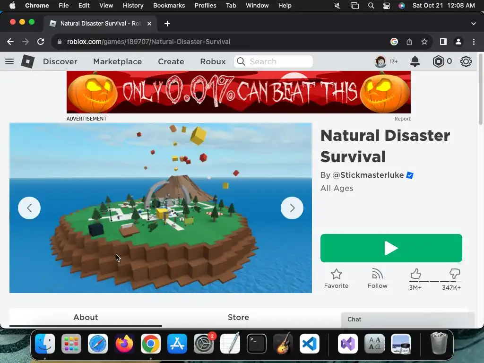This screenshot has height=363, width=484.
Task: Open the Trash in the Dock
Action: coord(439,343)
